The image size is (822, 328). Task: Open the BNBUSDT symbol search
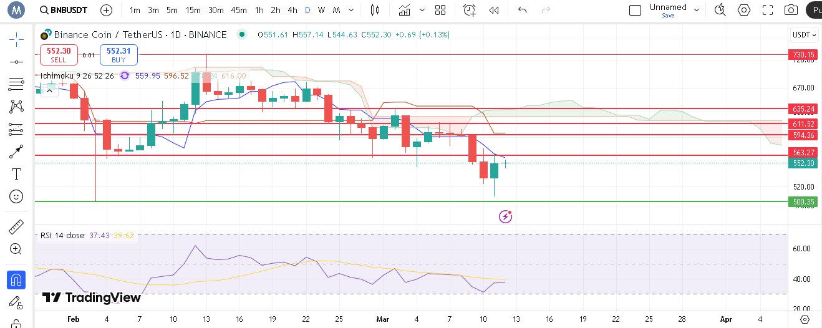63,10
